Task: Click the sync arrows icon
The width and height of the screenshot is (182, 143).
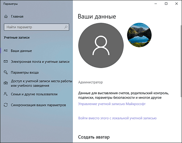Action: click(6, 105)
